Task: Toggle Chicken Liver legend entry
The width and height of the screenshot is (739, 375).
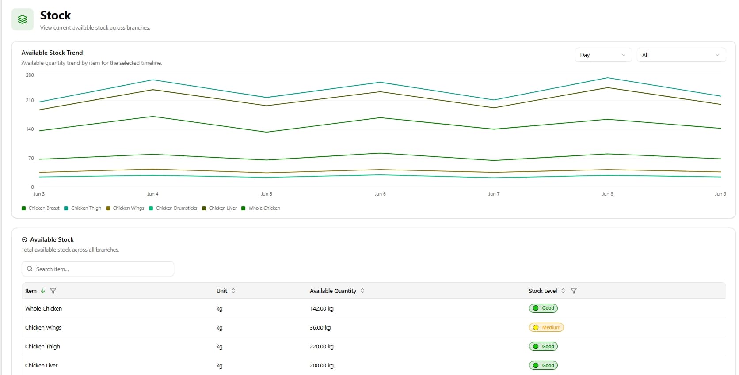Action: pos(219,208)
